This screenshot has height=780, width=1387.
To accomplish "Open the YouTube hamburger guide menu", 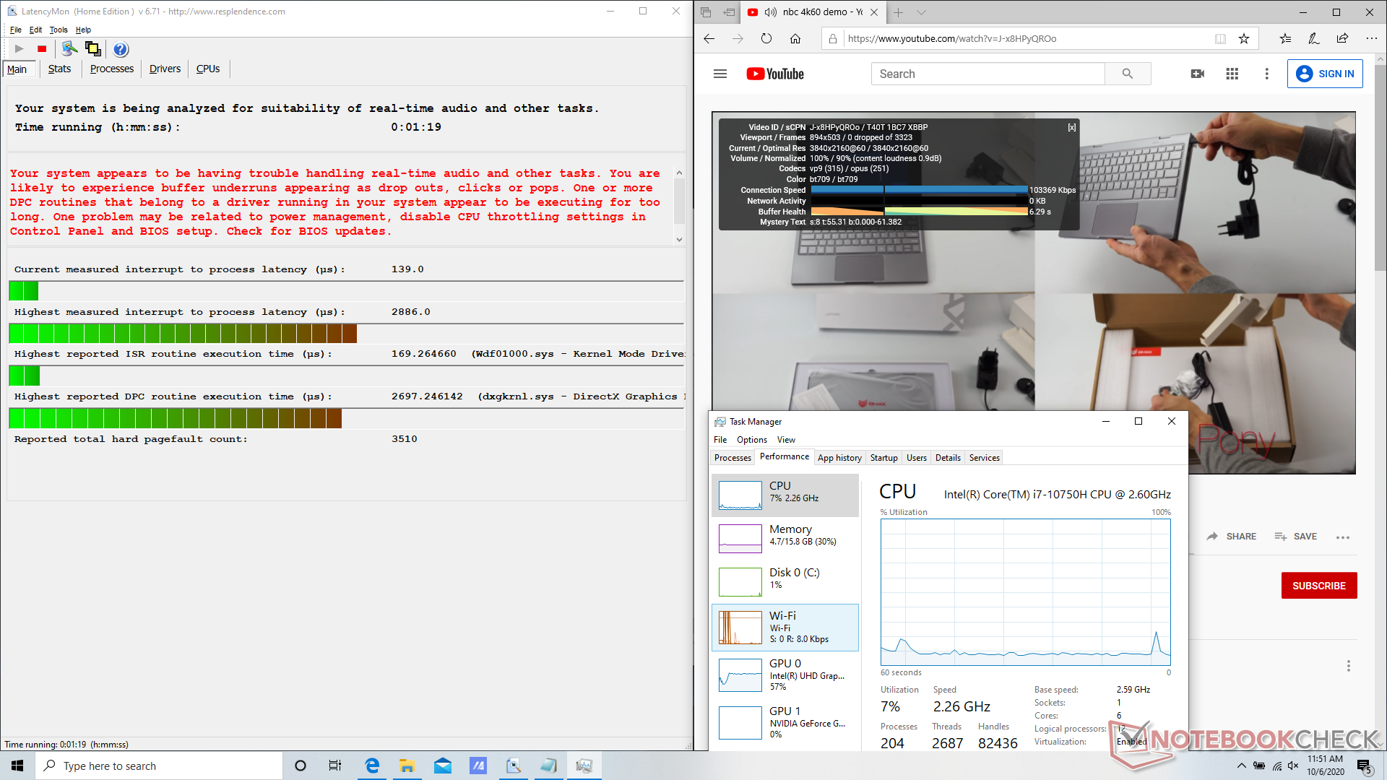I will 720,74.
